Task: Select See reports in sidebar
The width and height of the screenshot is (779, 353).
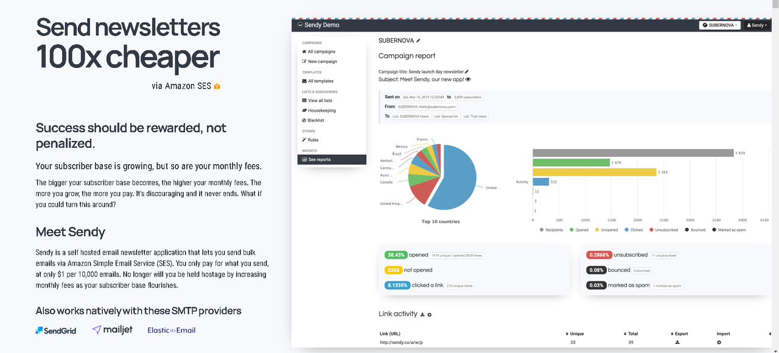Action: pos(332,160)
